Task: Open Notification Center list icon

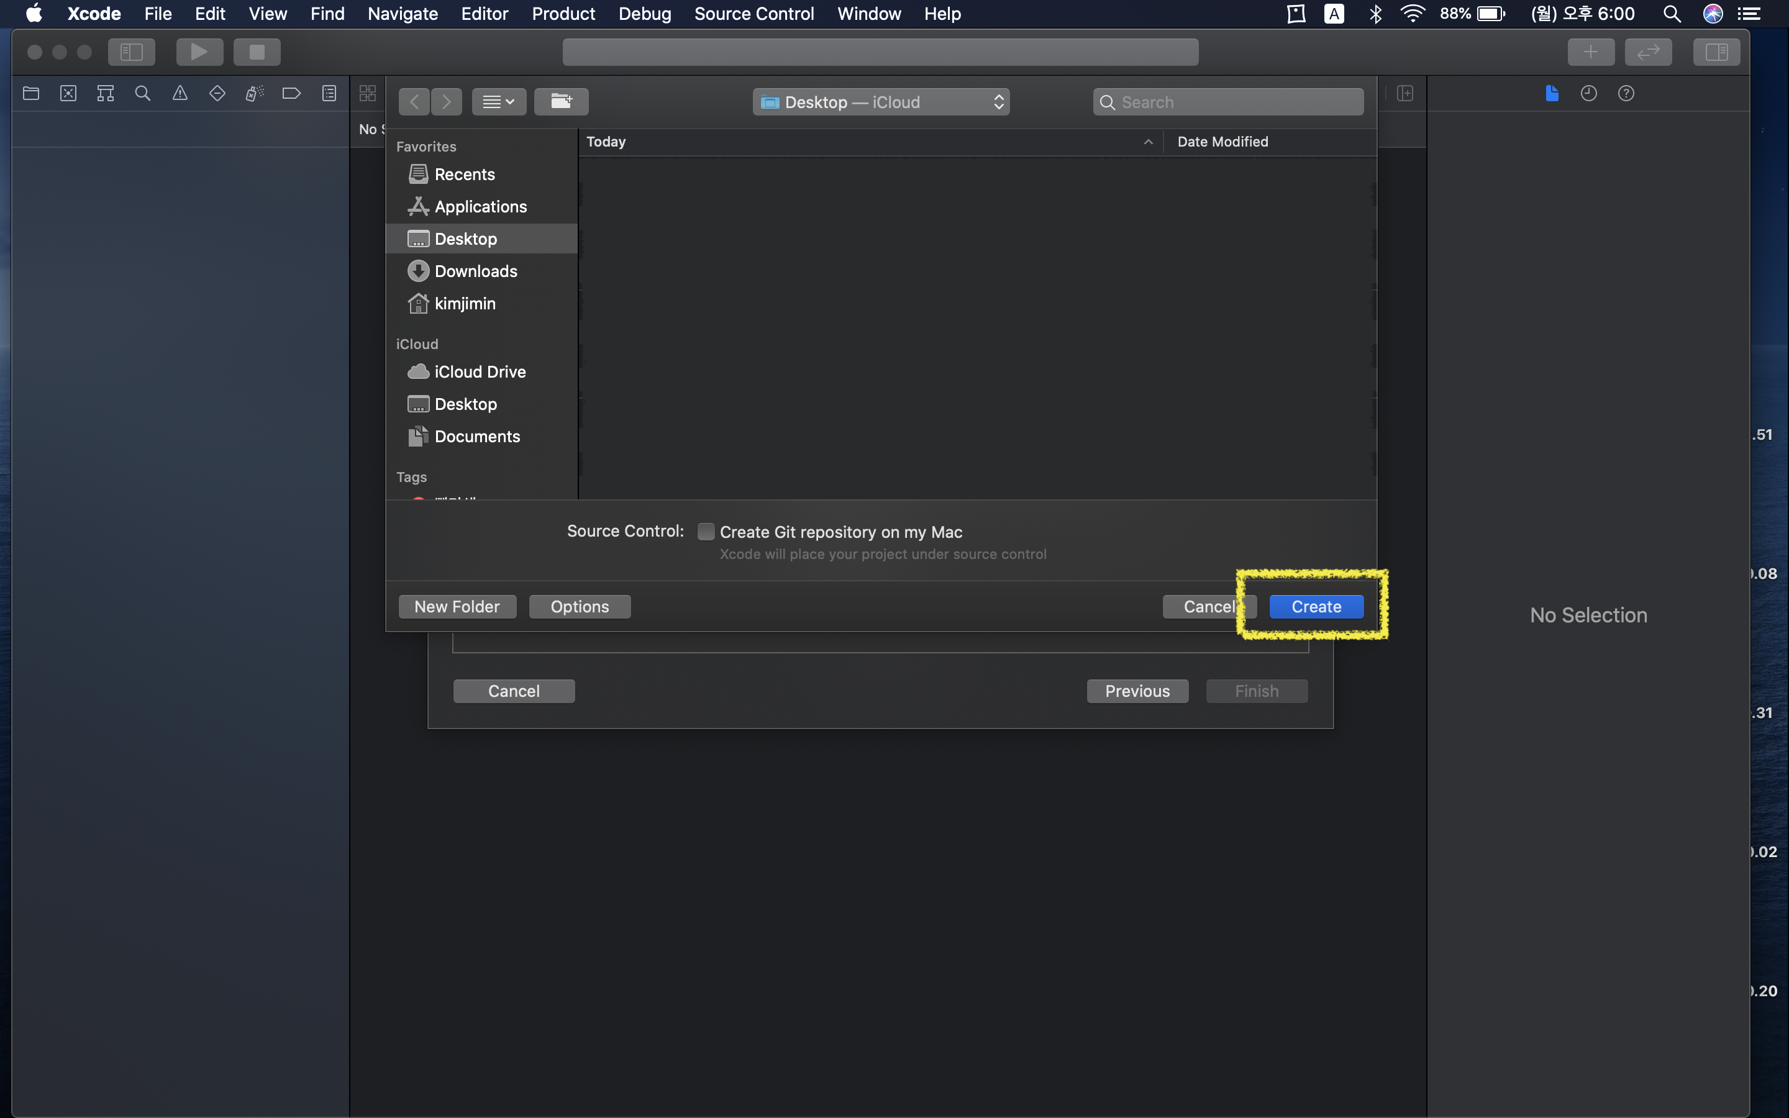Action: pos(1749,13)
